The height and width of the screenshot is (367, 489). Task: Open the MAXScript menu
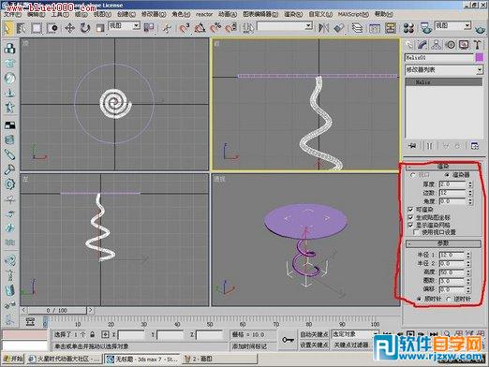pyautogui.click(x=353, y=14)
